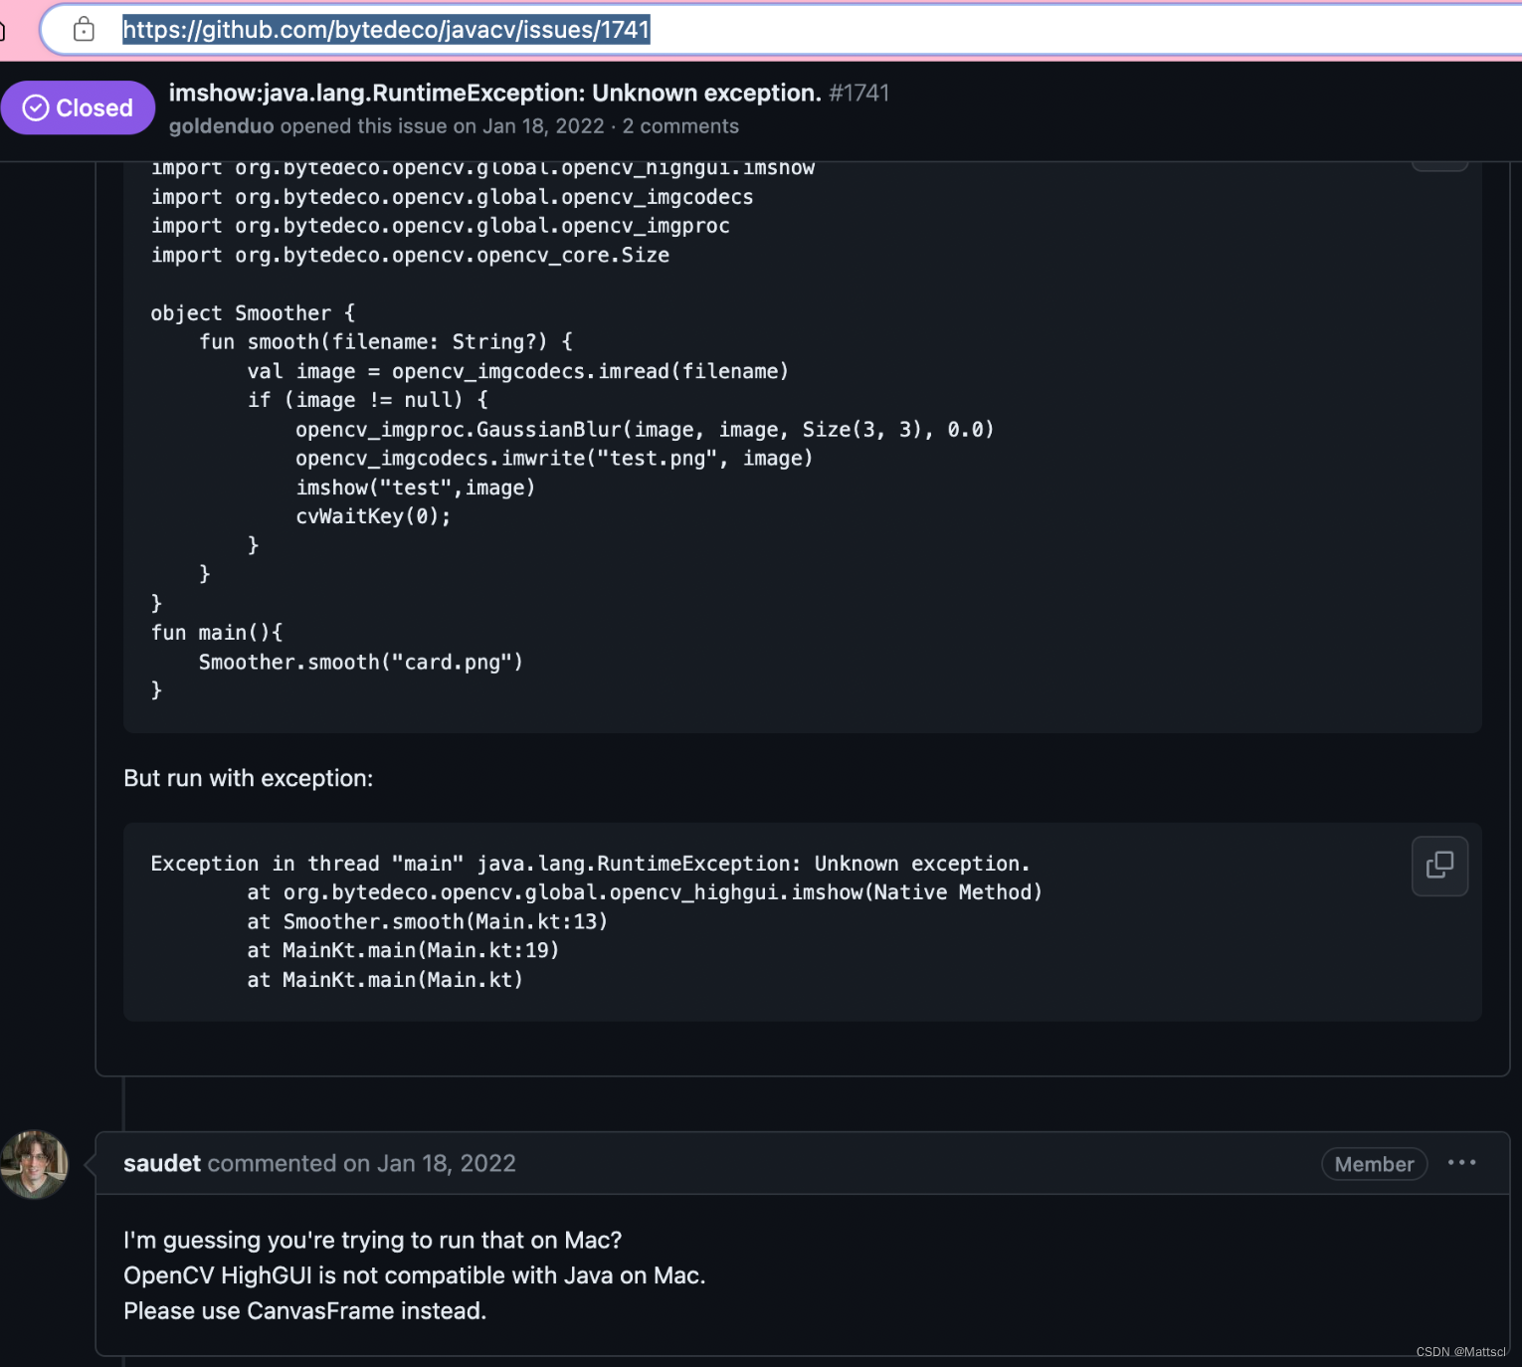Copy the exception stack trace with copy icon

click(x=1439, y=866)
